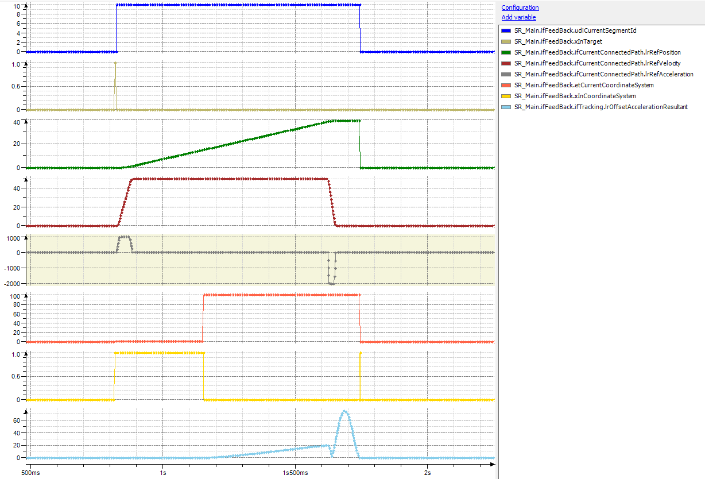Select the lrRefVelocity variable name in legend
The height and width of the screenshot is (479, 705).
pyautogui.click(x=597, y=63)
